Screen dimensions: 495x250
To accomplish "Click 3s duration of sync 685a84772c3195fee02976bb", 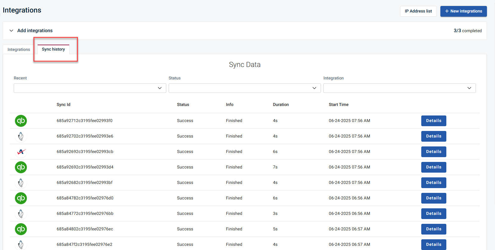I will [x=275, y=214].
